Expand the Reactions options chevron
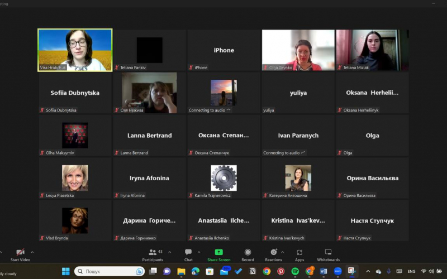Screen dimensions: 447x279 coord(282,252)
